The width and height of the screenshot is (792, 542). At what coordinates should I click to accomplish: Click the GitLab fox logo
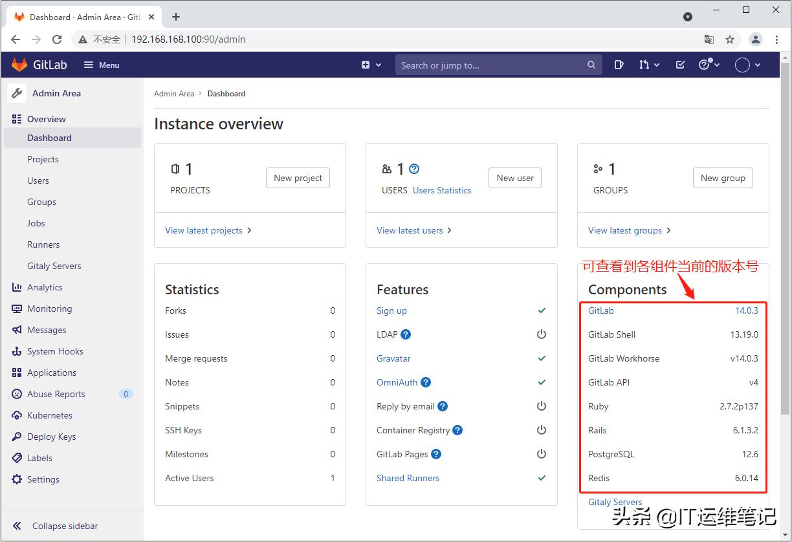19,65
